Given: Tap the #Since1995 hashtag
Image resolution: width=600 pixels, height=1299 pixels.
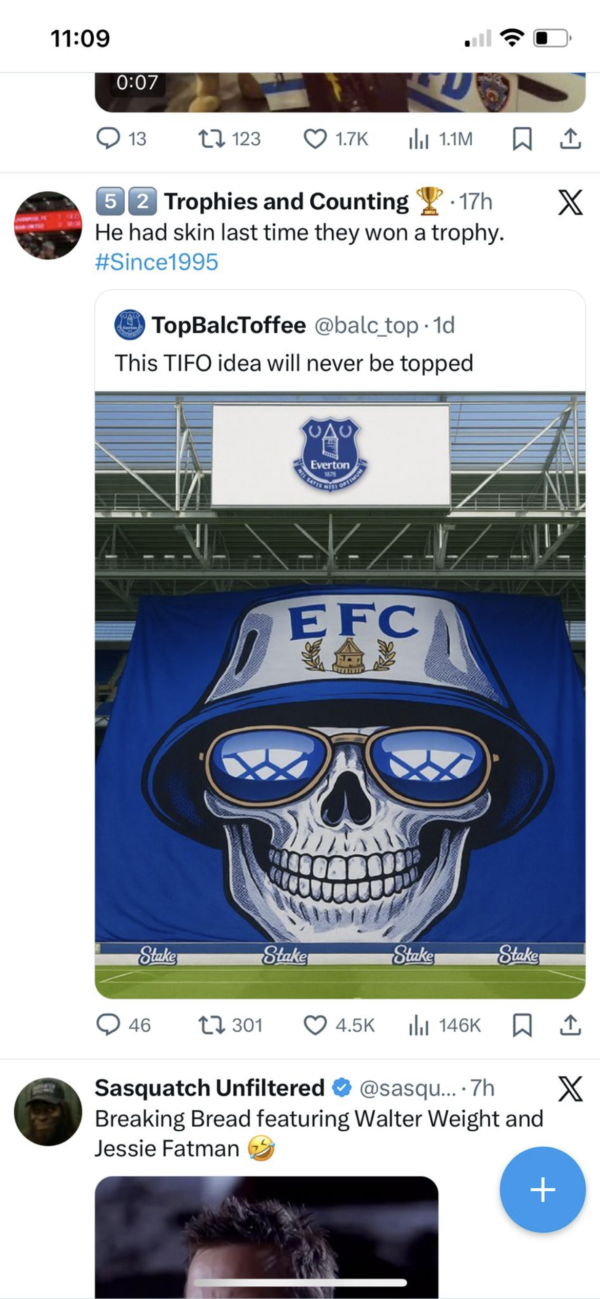Looking at the screenshot, I should tap(156, 262).
